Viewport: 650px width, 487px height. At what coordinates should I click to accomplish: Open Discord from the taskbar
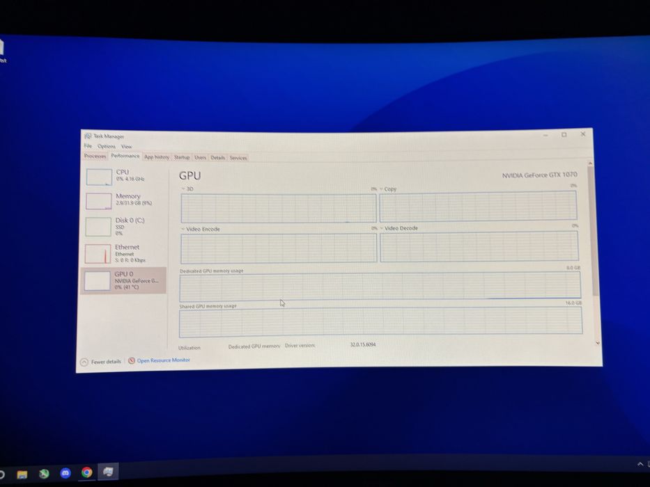pyautogui.click(x=65, y=473)
